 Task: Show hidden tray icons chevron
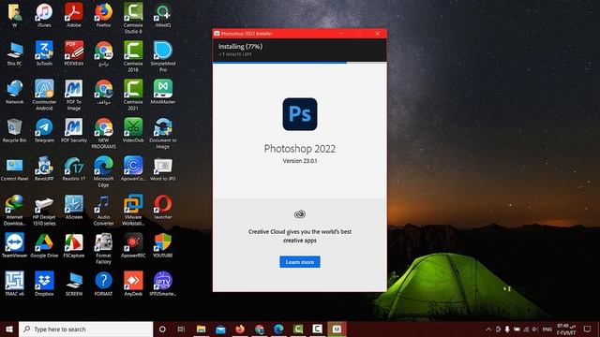488,329
